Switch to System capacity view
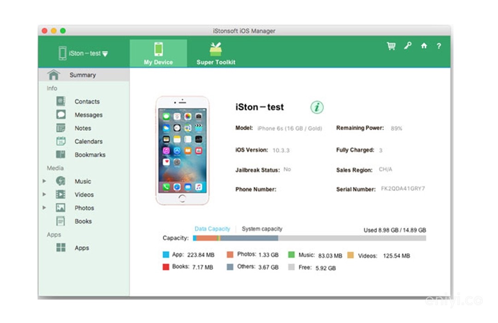498x323 pixels. click(x=262, y=229)
